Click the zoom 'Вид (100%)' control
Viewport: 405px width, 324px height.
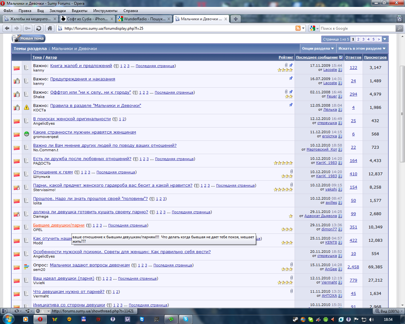(387, 311)
